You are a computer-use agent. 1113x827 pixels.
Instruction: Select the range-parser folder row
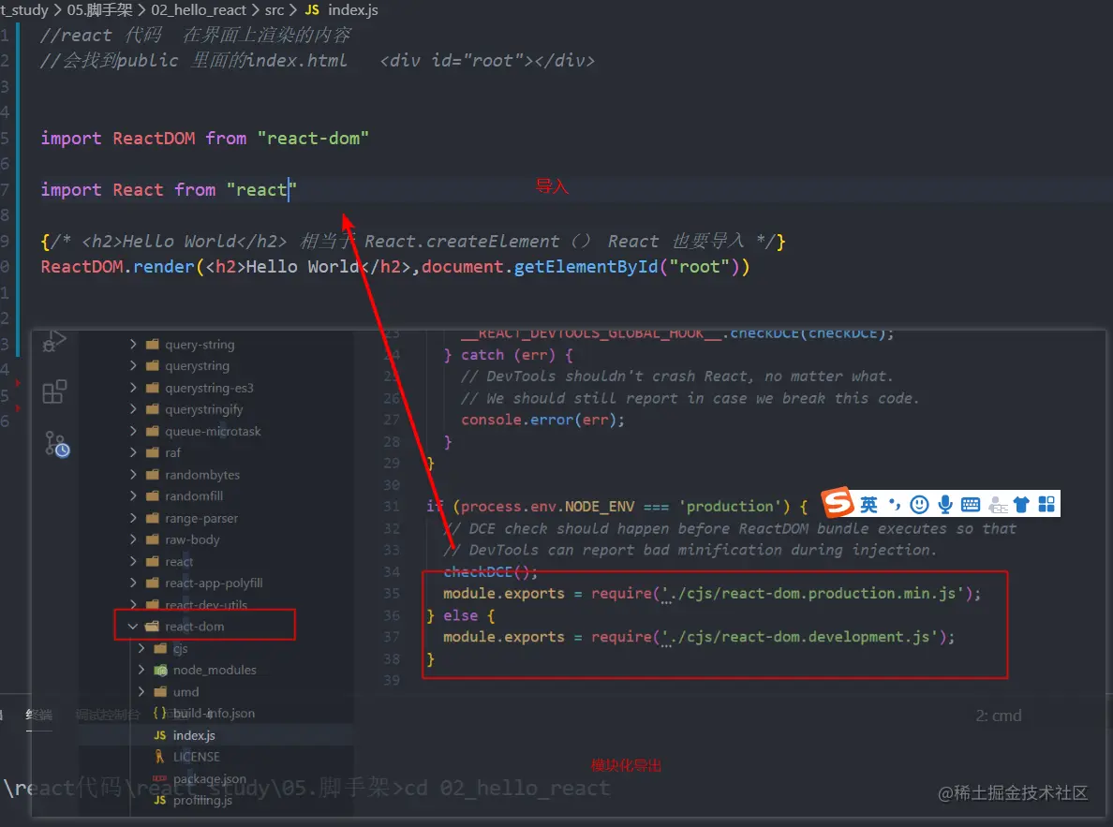215,518
